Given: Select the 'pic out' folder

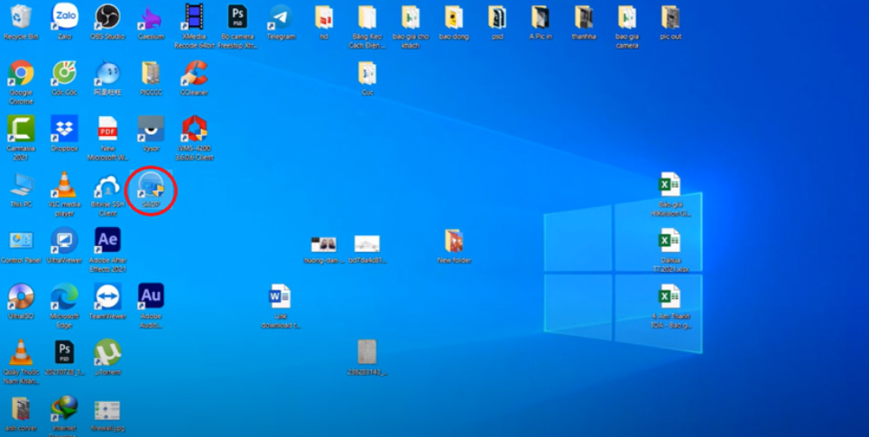Looking at the screenshot, I should 670,17.
